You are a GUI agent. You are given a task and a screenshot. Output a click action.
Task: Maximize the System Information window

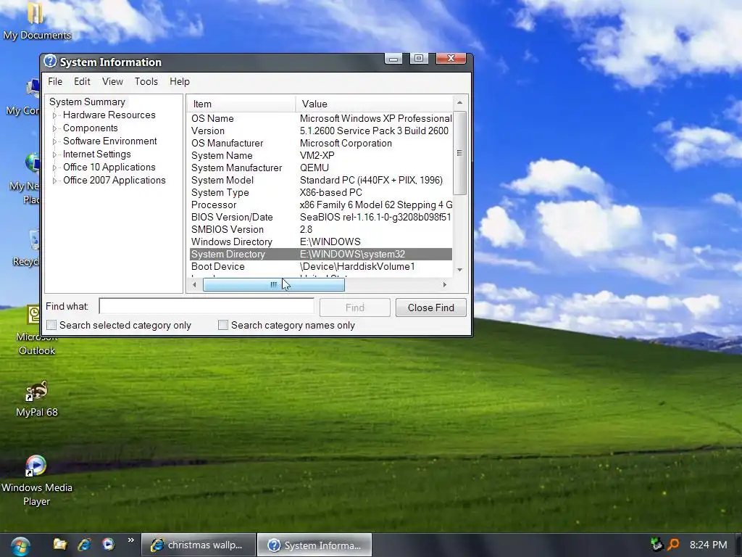tap(419, 58)
